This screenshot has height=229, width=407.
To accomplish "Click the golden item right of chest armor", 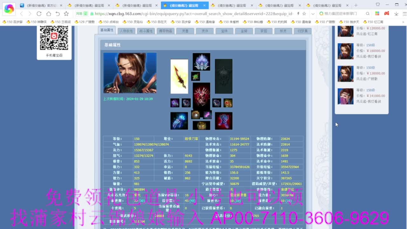I will coord(228,103).
